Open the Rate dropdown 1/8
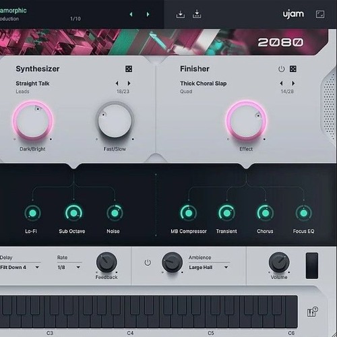Image resolution: width=337 pixels, height=337 pixels. pos(69,268)
